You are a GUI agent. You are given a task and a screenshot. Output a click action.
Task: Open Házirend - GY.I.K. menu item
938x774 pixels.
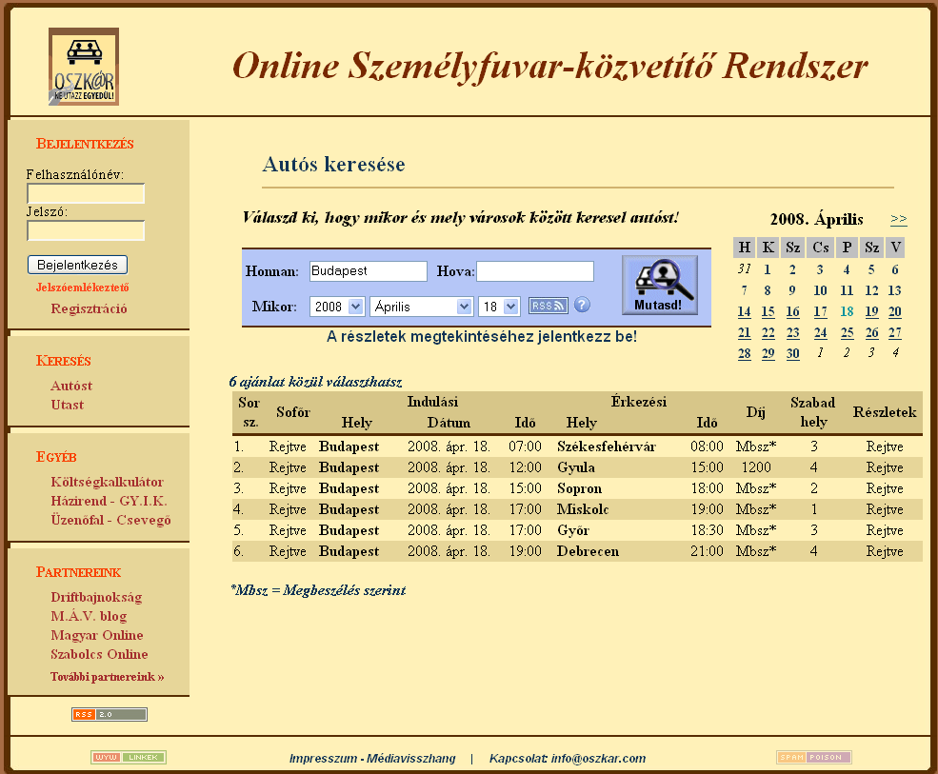(109, 502)
